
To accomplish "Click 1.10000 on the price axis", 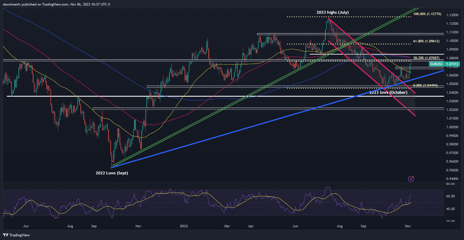I will tap(453, 41).
